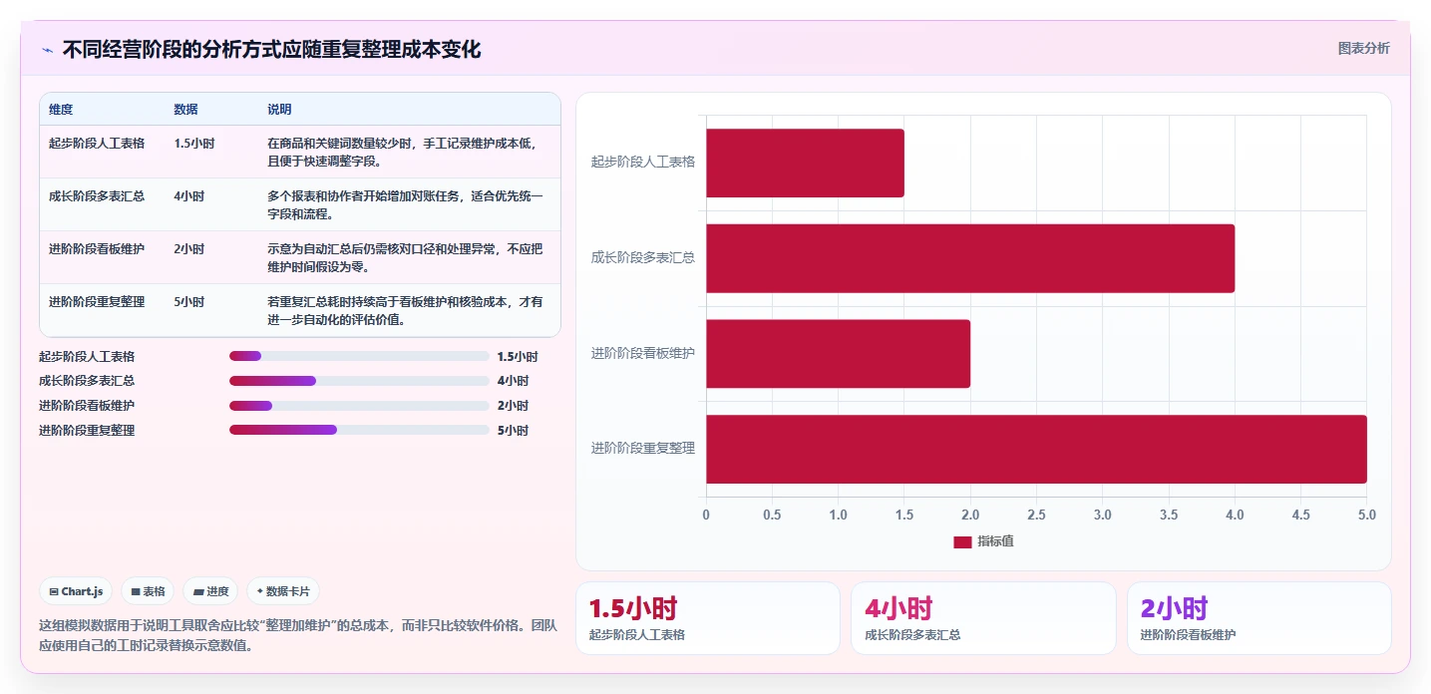The width and height of the screenshot is (1431, 694).
Task: Click the 进阶阶段看板维护 axis label in the chart
Action: (643, 354)
